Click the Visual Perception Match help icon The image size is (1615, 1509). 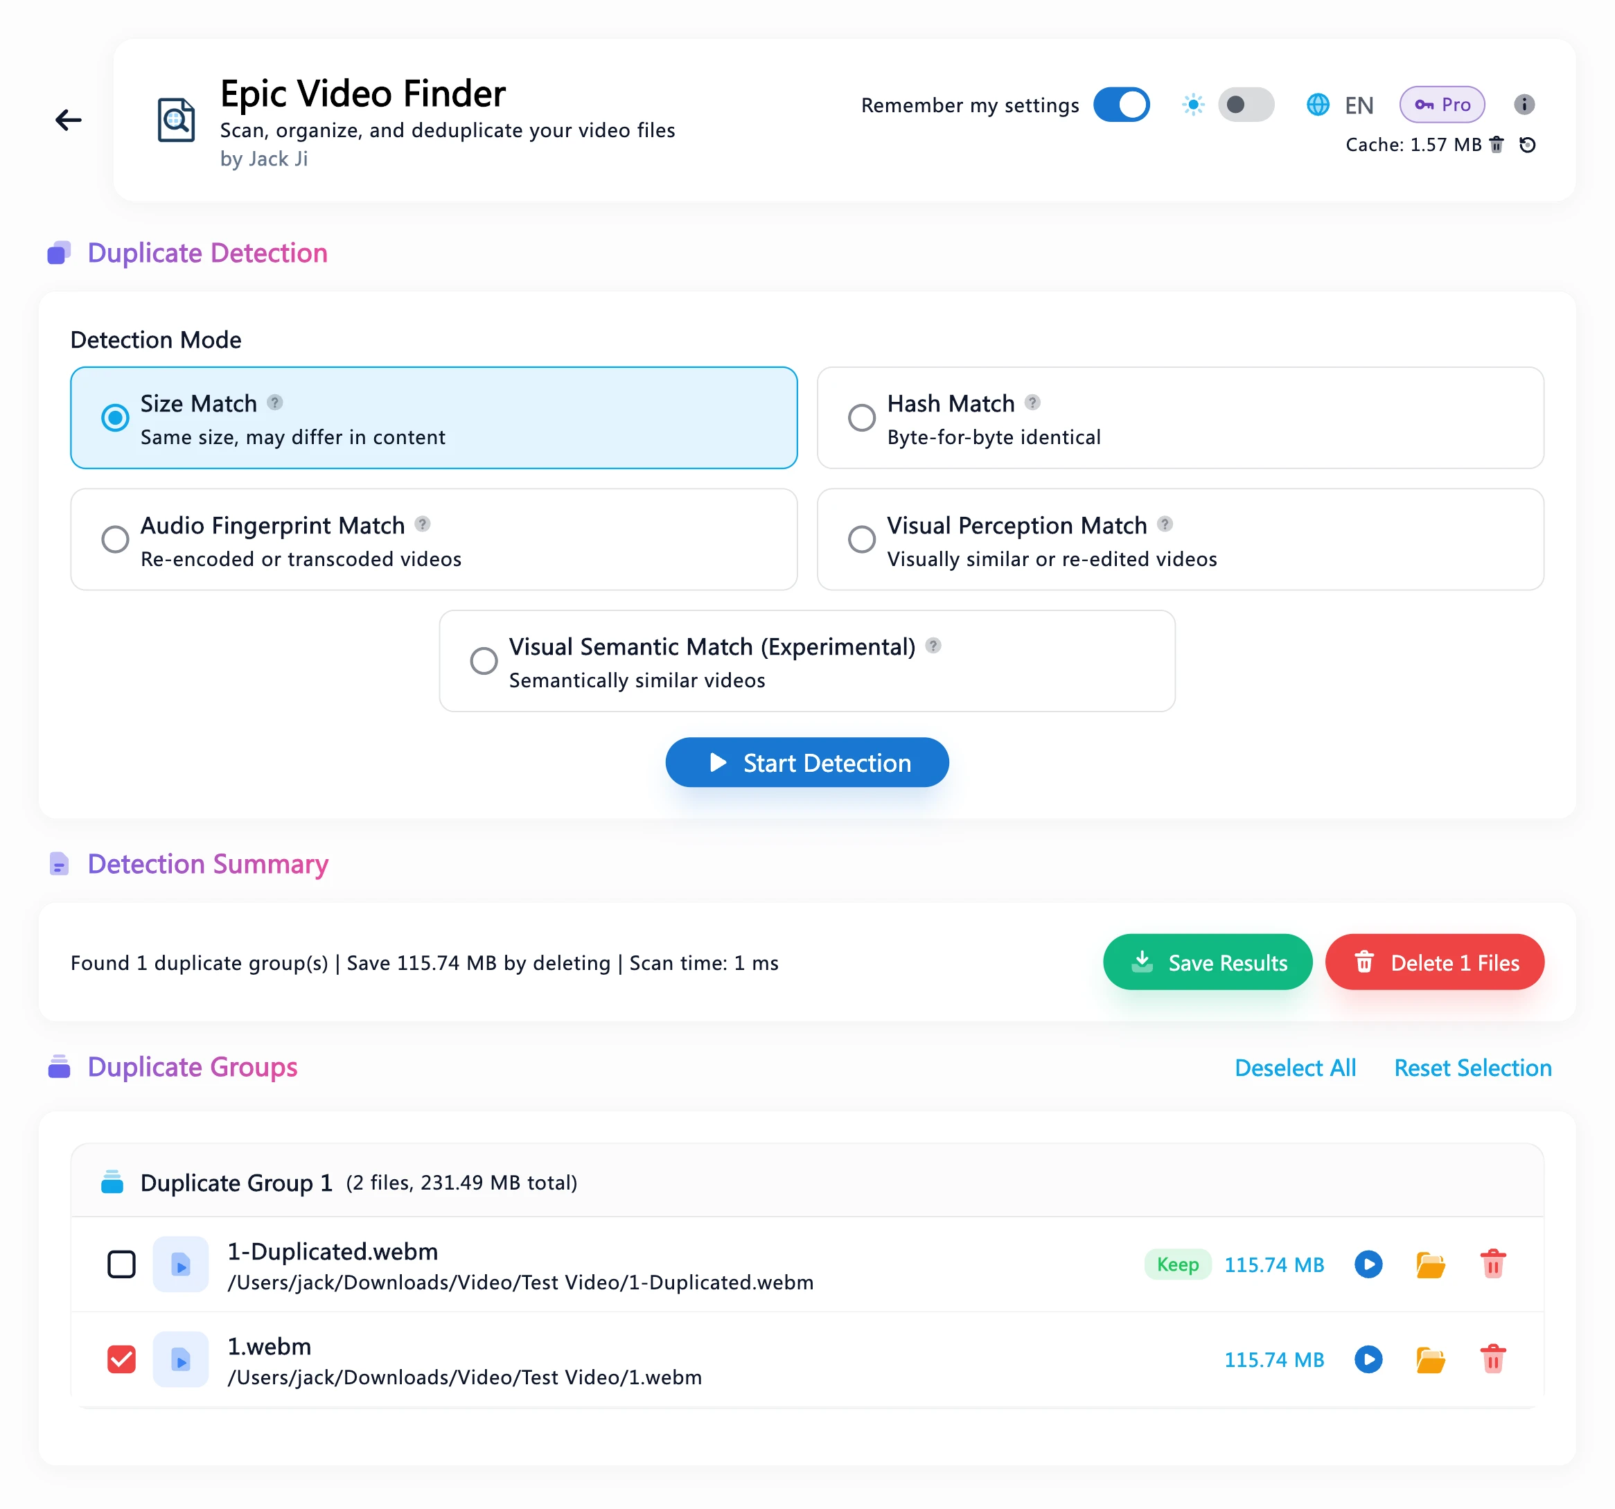click(x=1164, y=524)
